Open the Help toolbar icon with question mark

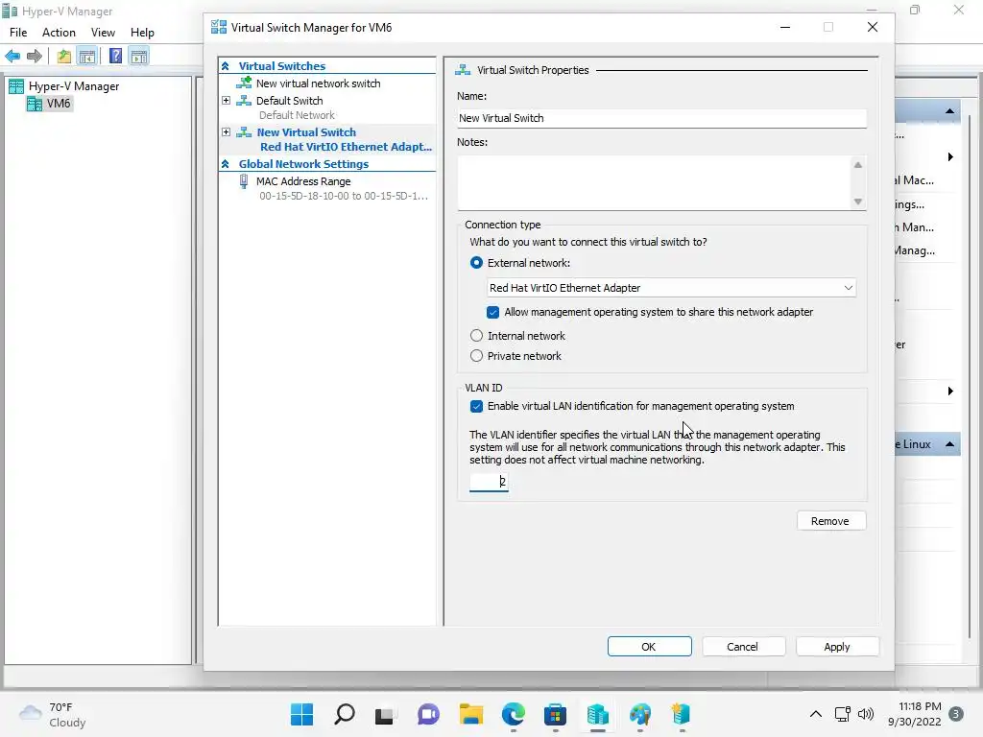115,57
